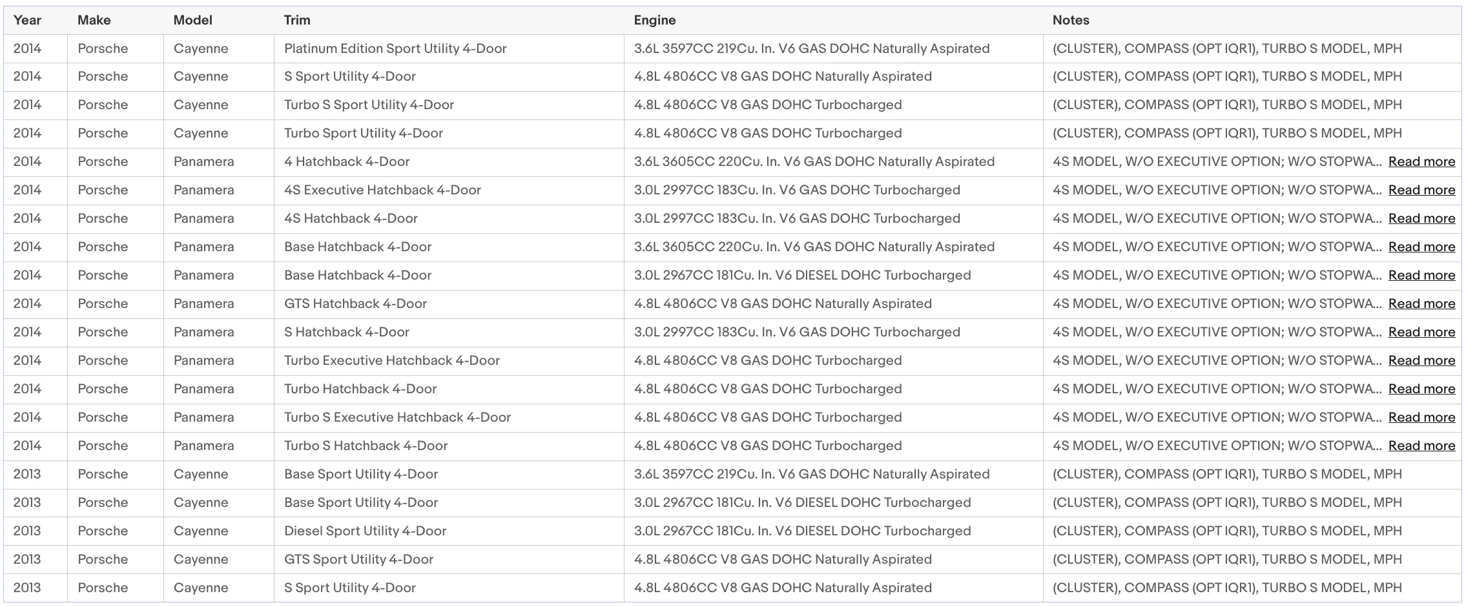Select Platinum Edition Sport Utility 4-Door trim cell
Viewport: 1466px width, 607px height.
pyautogui.click(x=449, y=48)
